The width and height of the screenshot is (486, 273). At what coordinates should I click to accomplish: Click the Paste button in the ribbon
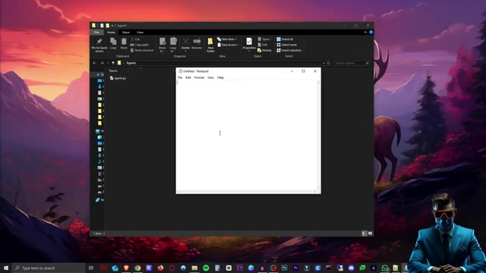pyautogui.click(x=124, y=43)
